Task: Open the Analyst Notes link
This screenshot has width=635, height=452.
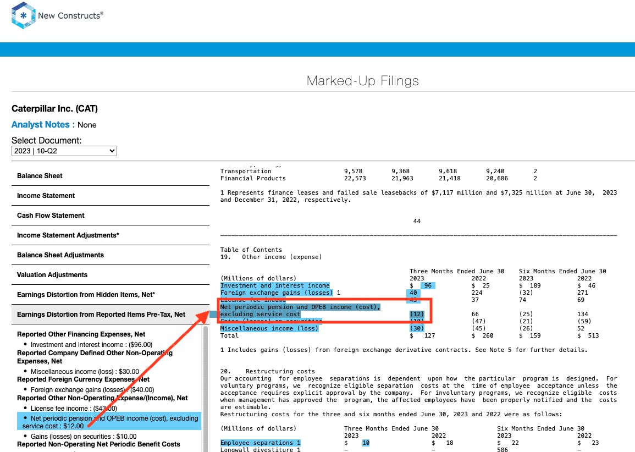Action: tap(41, 125)
